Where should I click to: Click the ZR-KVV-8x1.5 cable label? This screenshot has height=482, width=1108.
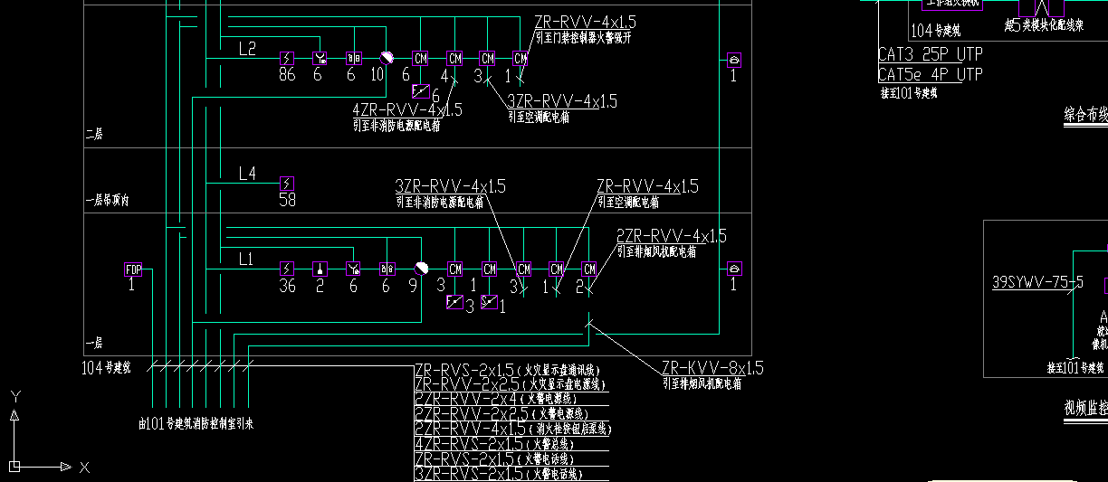(712, 368)
